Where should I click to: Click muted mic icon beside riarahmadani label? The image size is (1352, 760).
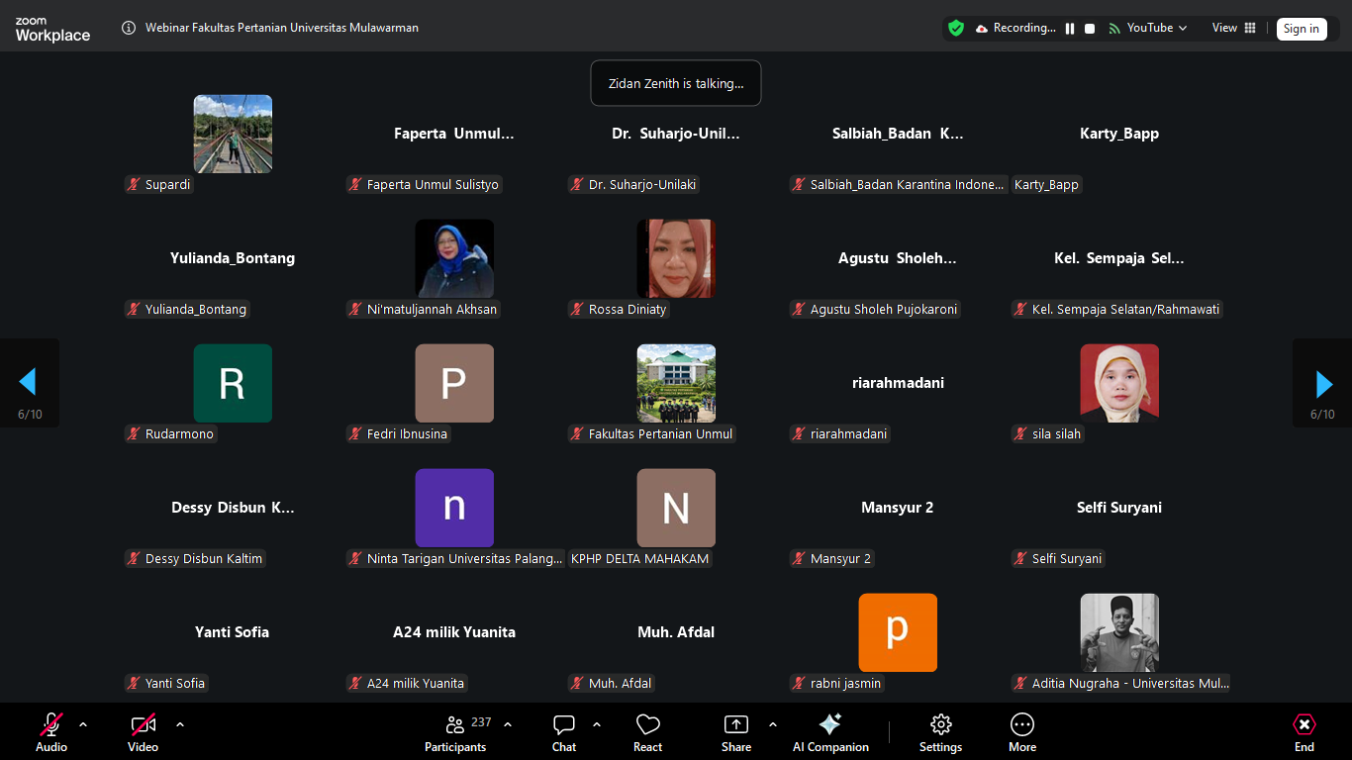tap(798, 433)
